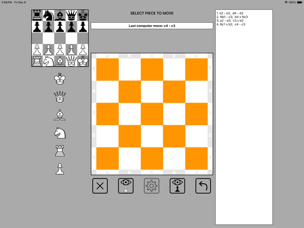Click move line '3. a2 - a3; c3 x b2'
Image resolution: width=304 pixels, height=228 pixels.
(230, 20)
